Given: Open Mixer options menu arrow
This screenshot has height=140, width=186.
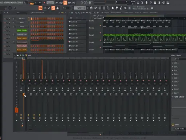Looking at the screenshot, I should (x=15, y=55).
